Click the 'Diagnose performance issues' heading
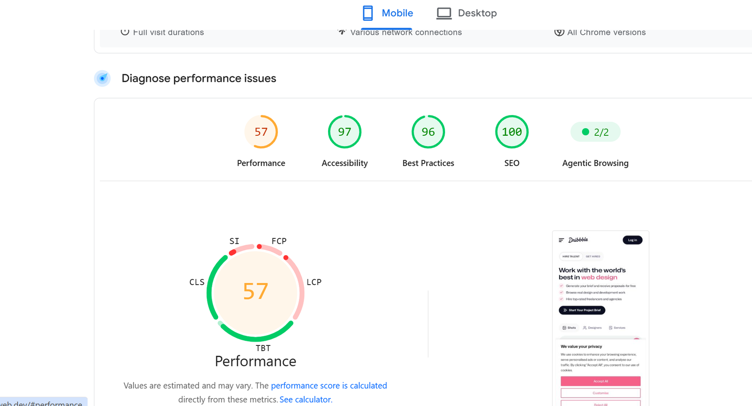The width and height of the screenshot is (752, 406). [199, 78]
